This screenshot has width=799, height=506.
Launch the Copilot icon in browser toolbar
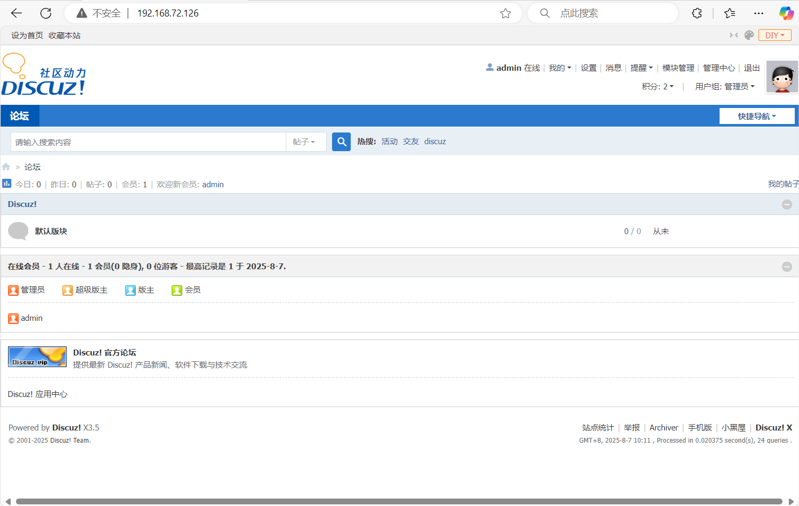[x=786, y=13]
